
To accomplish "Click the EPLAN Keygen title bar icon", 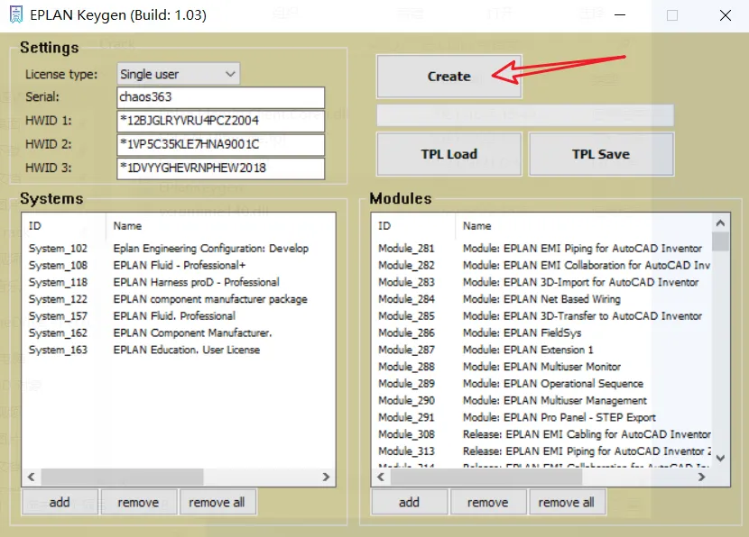I will 15,14.
